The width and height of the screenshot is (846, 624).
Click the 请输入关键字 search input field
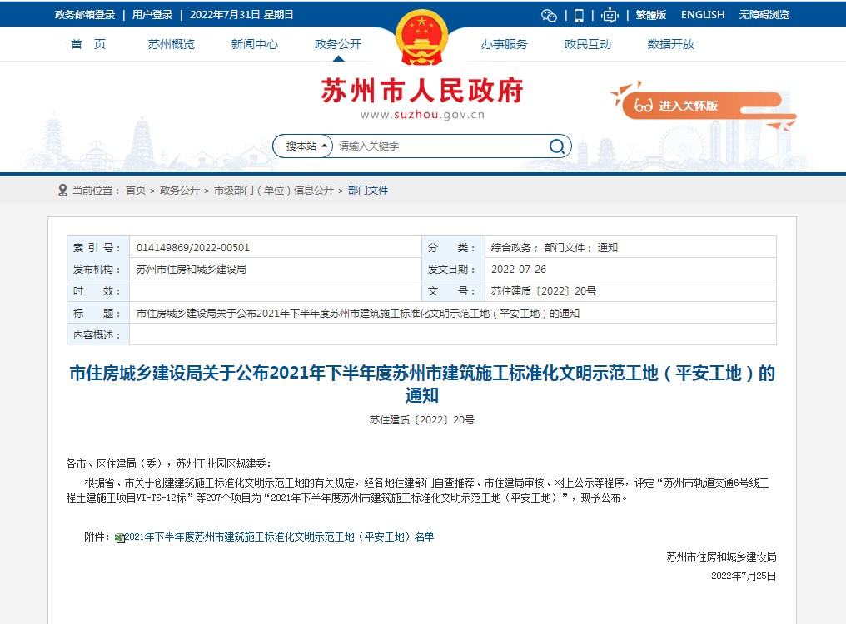point(437,146)
